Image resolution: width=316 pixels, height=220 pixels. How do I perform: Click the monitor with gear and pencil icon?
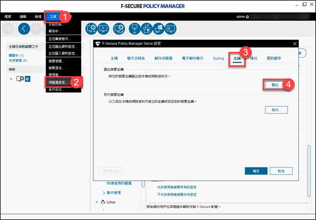pyautogui.click(x=119, y=29)
